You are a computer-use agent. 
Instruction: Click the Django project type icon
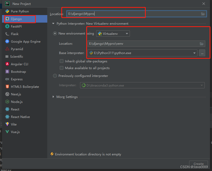7,19
